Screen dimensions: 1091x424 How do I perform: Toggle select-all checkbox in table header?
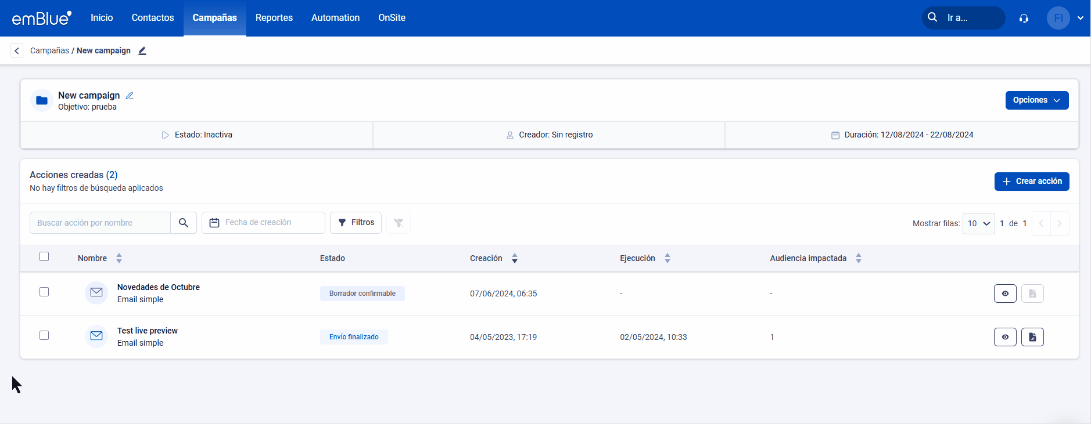coord(44,256)
